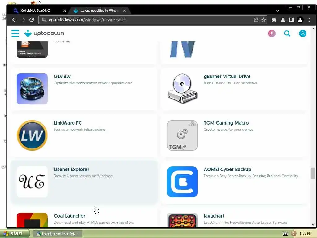Click the GLview title link
Screen dimensions: 317x238
[x=62, y=77]
